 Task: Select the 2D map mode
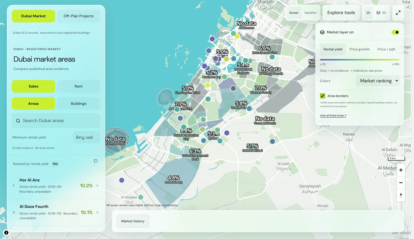[368, 13]
